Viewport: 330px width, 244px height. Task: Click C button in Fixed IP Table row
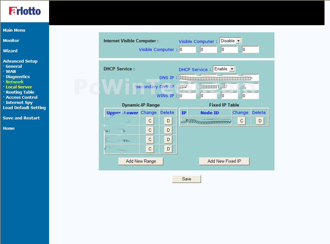242,121
